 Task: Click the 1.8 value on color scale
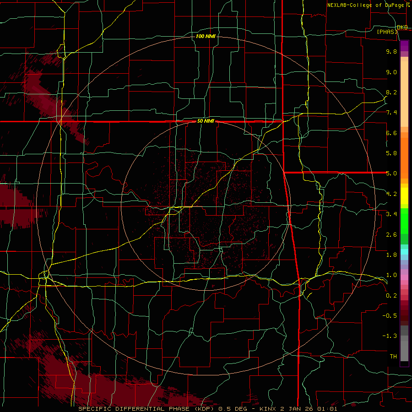(x=391, y=255)
